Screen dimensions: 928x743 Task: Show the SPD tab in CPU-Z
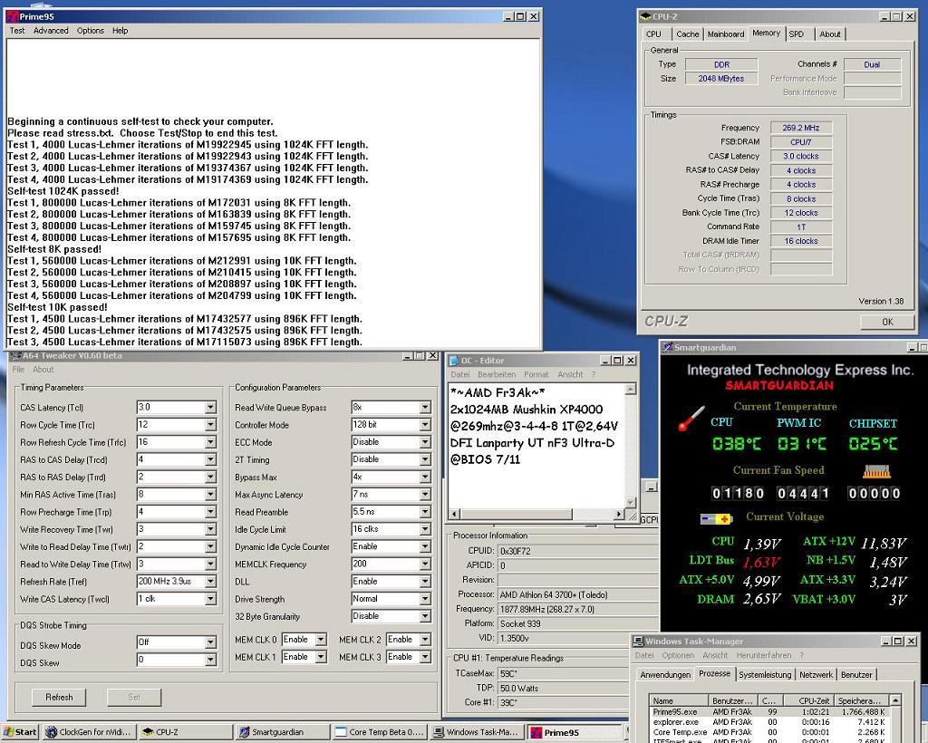(797, 34)
